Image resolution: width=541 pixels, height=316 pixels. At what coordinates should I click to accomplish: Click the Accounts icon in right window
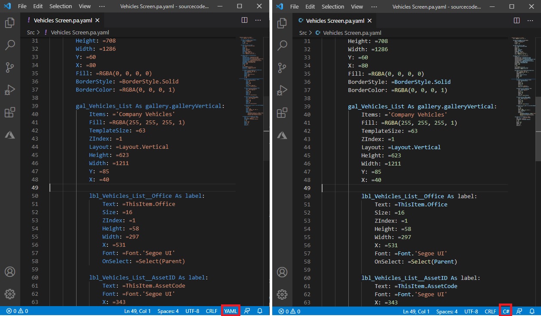pos(282,272)
